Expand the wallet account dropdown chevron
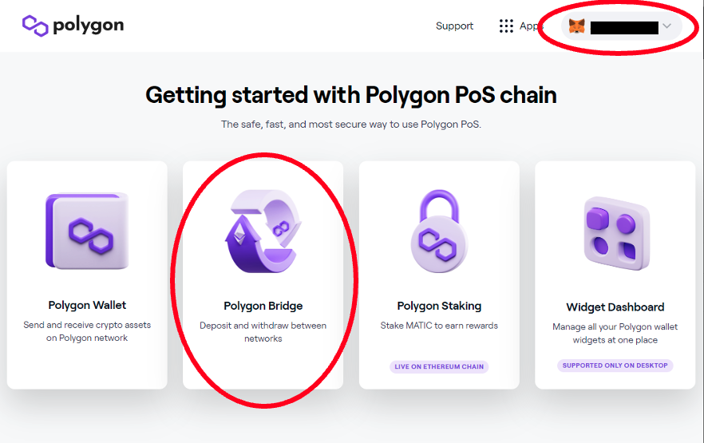 667,26
